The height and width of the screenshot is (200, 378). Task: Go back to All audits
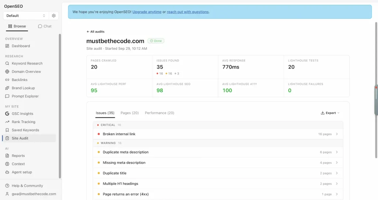point(96,32)
